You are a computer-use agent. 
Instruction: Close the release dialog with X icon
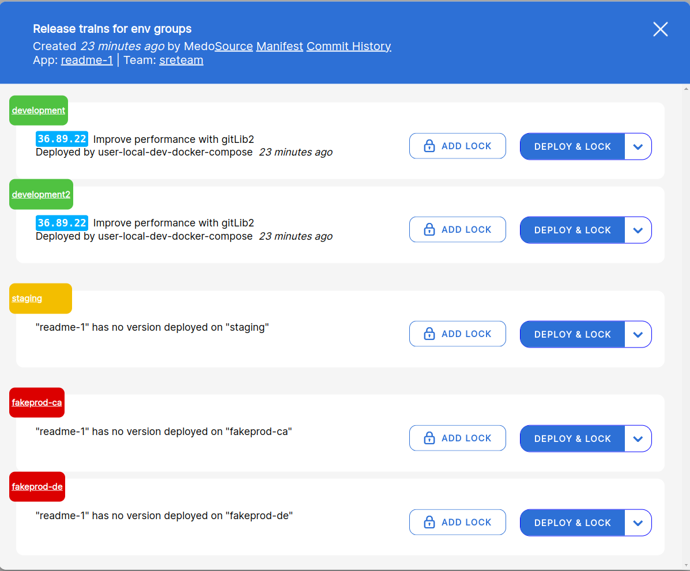660,29
